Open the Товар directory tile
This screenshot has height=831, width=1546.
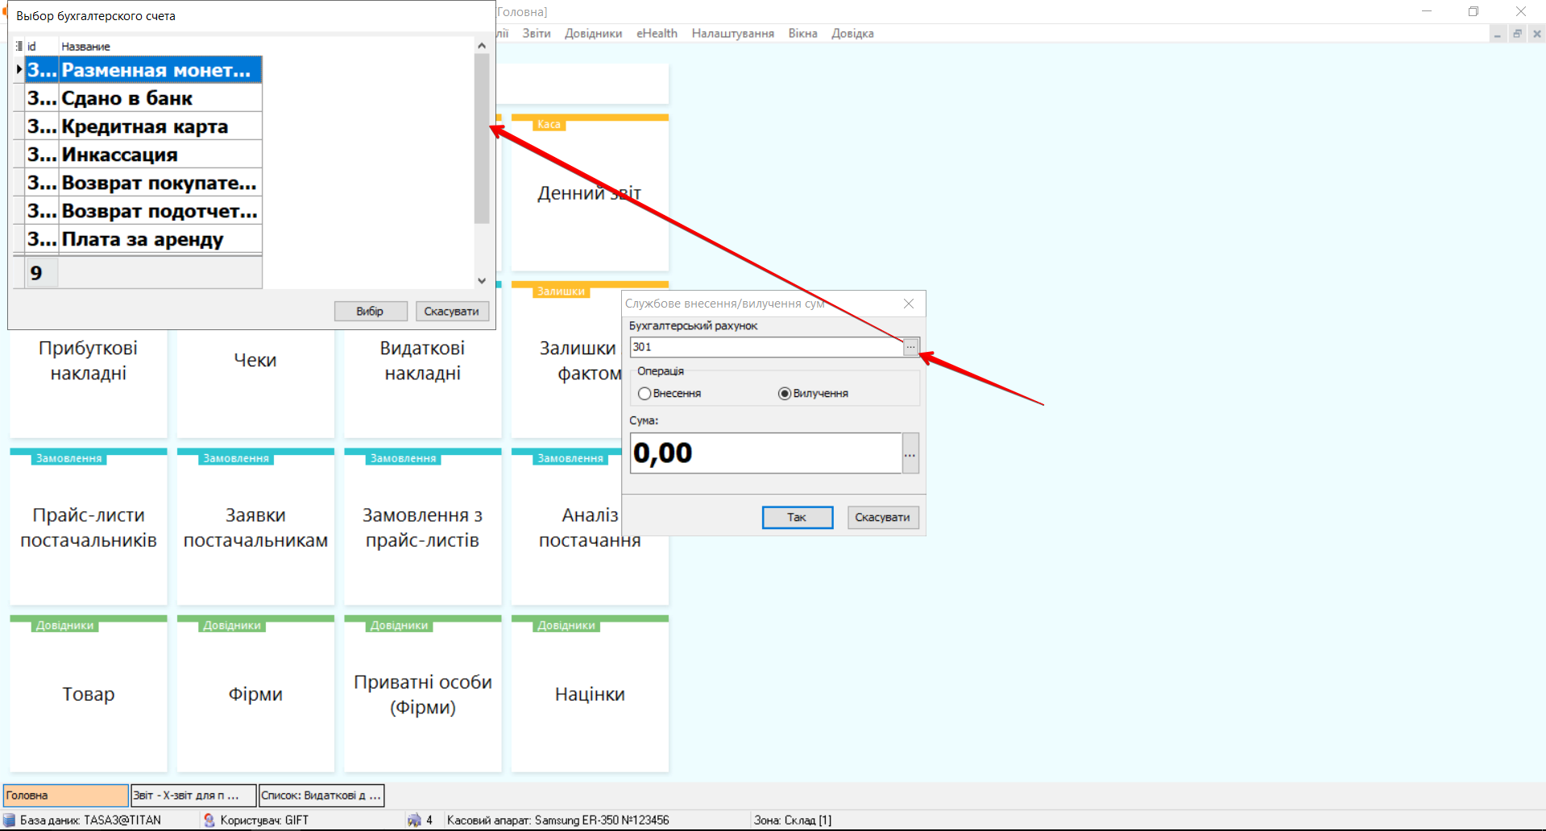click(89, 694)
